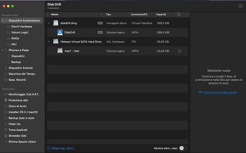Screen dimensions: 246x153
Task: Open Trova duplicati tool
Action: tap(18, 130)
